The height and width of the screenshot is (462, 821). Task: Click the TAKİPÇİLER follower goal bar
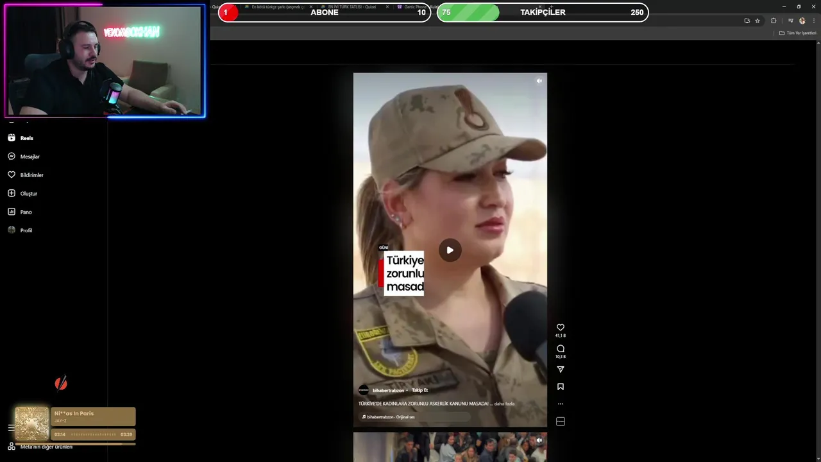(x=543, y=12)
